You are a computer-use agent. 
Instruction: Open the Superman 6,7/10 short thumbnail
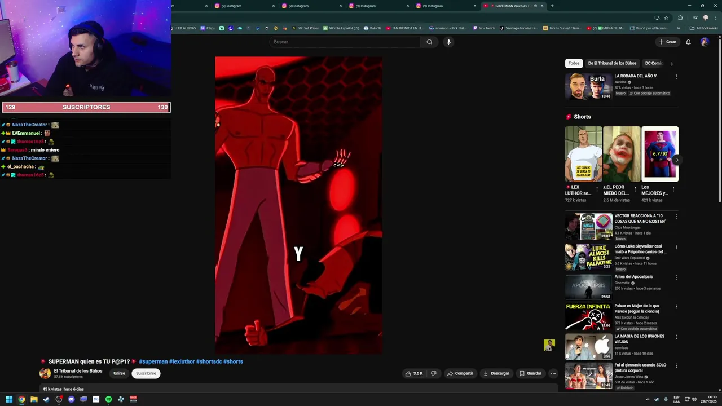[660, 154]
